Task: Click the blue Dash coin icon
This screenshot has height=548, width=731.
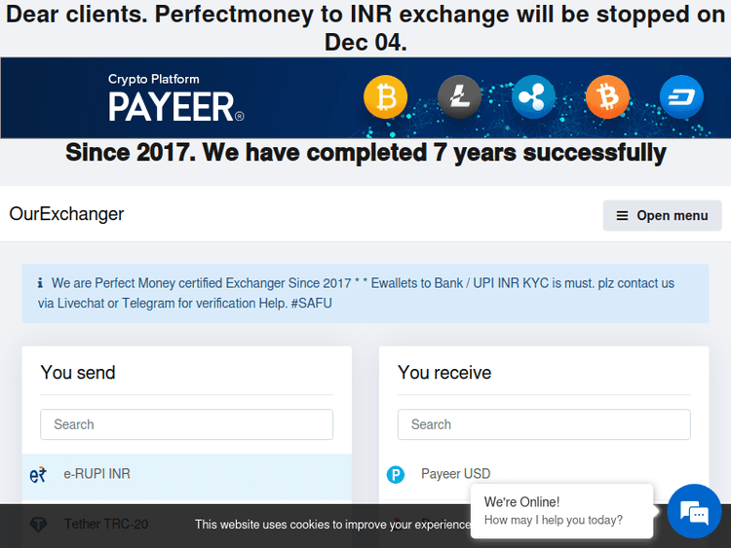Action: point(680,98)
